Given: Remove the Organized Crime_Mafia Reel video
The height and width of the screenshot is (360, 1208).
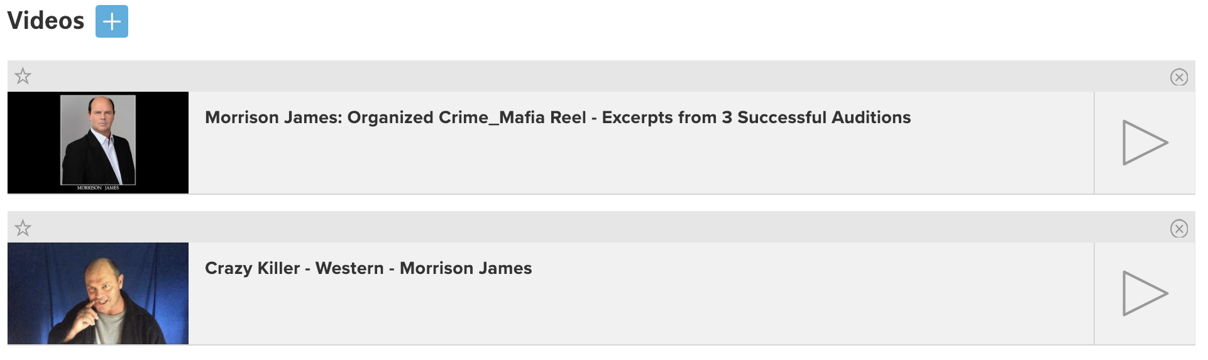Looking at the screenshot, I should [1178, 77].
